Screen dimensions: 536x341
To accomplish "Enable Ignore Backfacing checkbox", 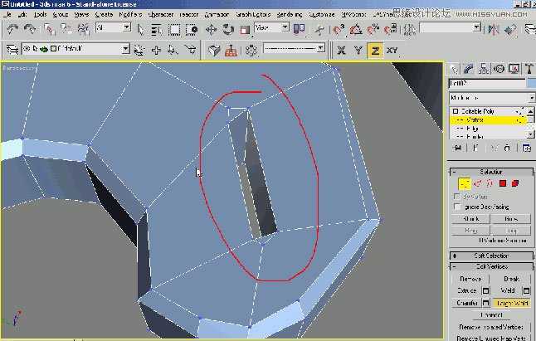I will 456,207.
